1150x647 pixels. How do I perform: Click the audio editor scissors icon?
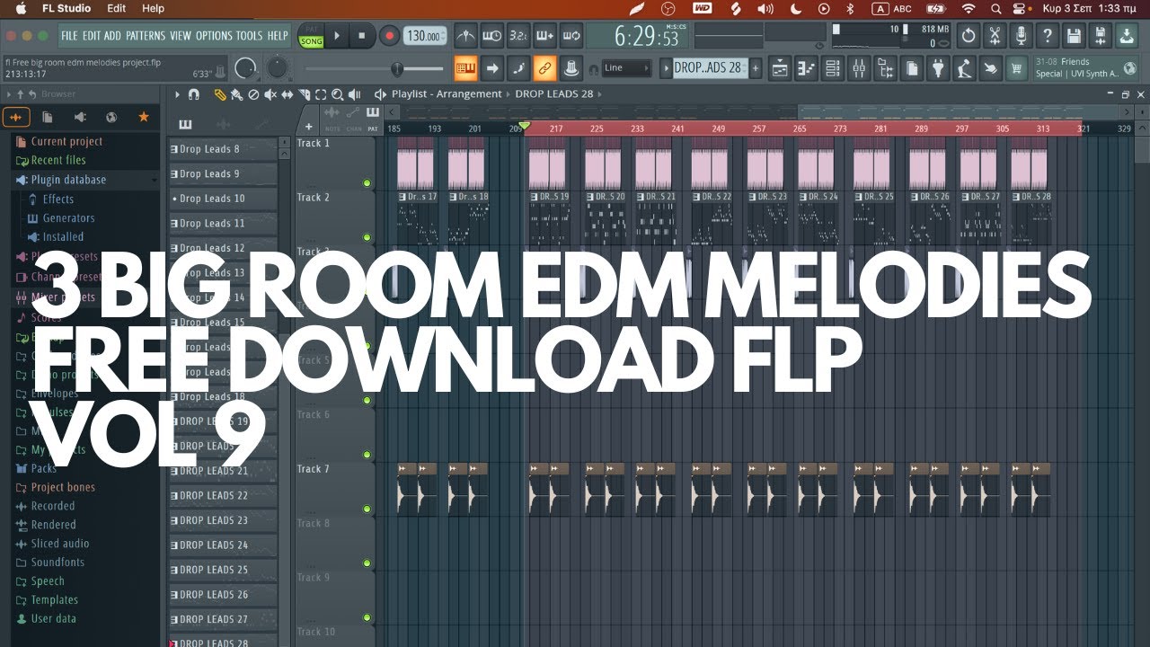point(995,36)
